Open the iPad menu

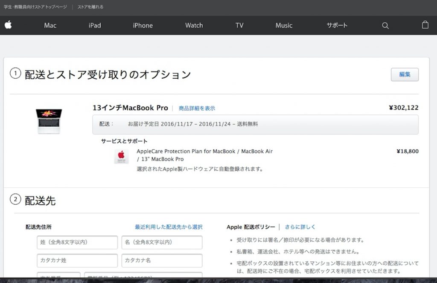(95, 25)
